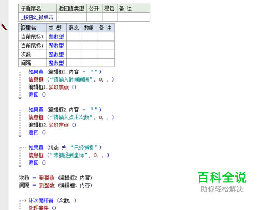270x210 pixels.
Task: Select the variable name 当前鼠标X
Action: [32, 37]
